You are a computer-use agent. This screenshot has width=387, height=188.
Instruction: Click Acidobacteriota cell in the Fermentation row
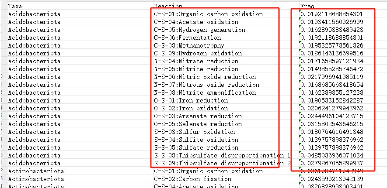pyautogui.click(x=34, y=38)
